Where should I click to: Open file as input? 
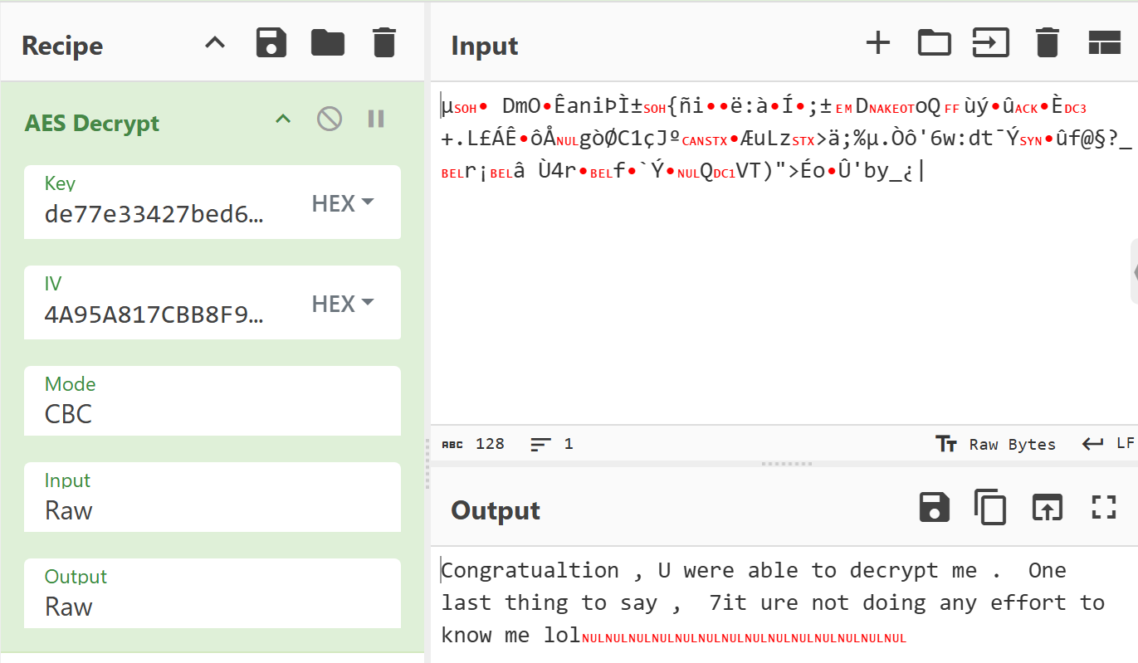coord(991,42)
